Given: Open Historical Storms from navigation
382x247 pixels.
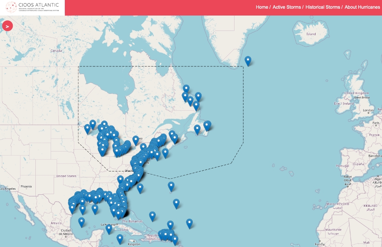Looking at the screenshot, I should [323, 7].
